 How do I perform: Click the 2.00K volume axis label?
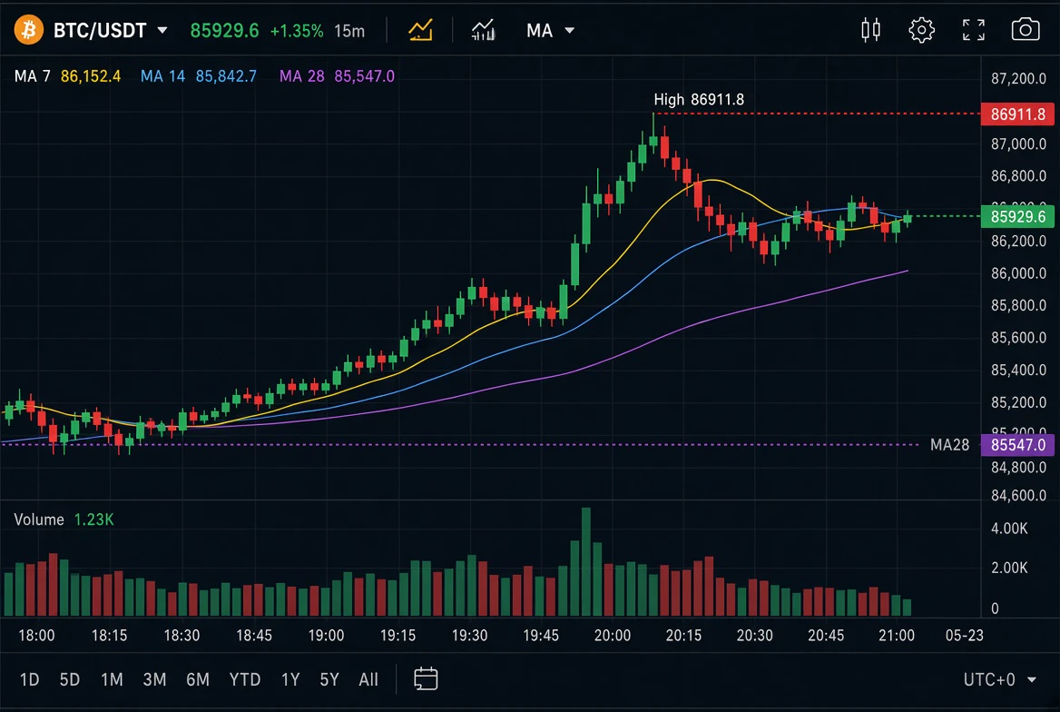[1009, 568]
